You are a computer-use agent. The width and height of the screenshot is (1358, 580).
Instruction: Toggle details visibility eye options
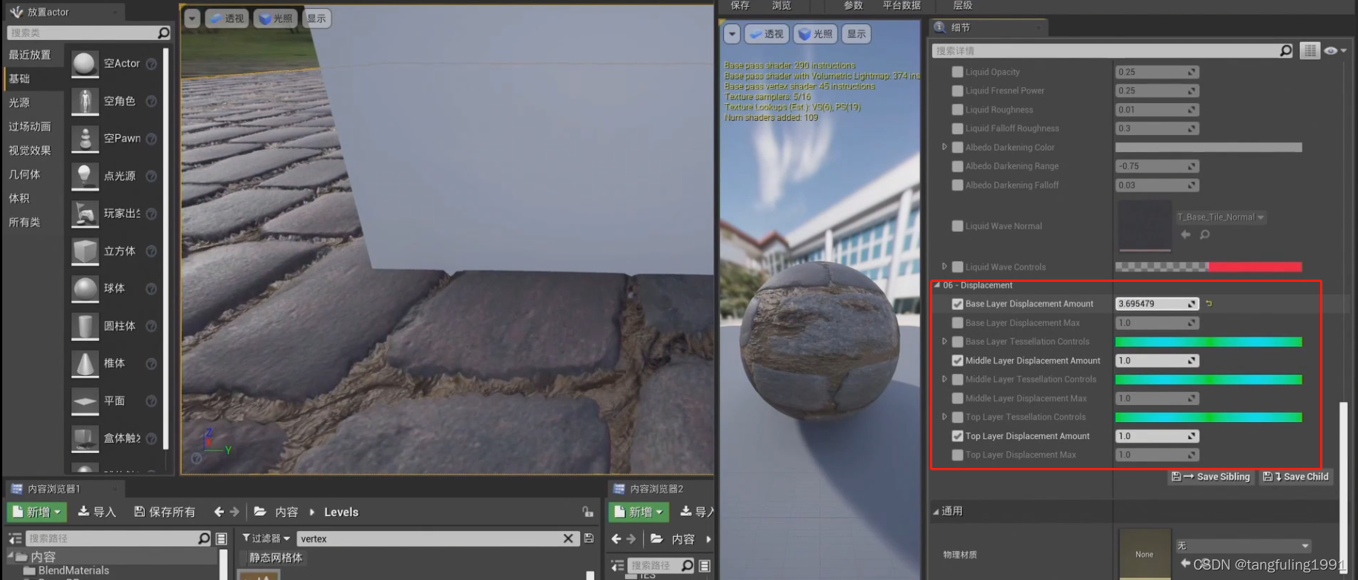click(1335, 50)
